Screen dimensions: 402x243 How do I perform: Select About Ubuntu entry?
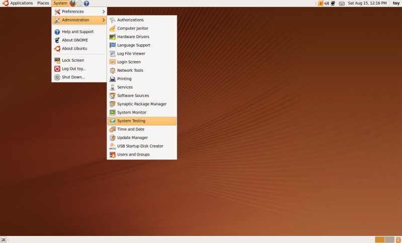[79, 49]
